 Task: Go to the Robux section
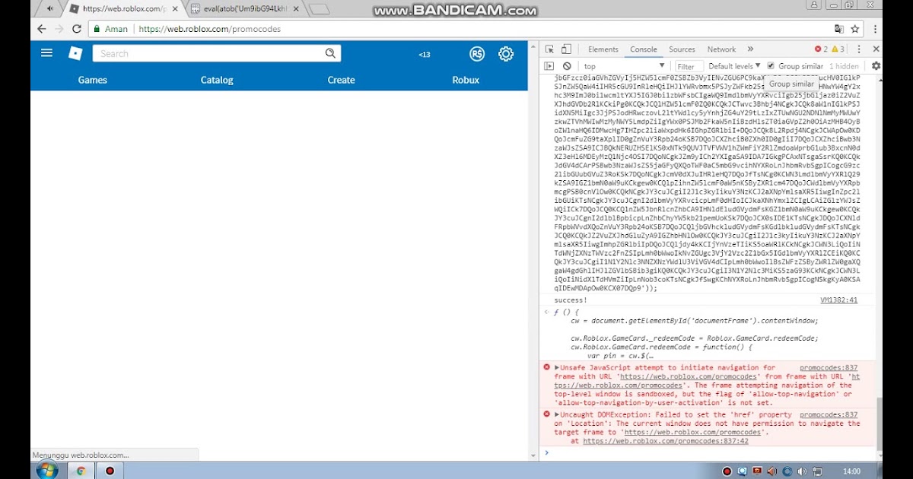click(466, 80)
